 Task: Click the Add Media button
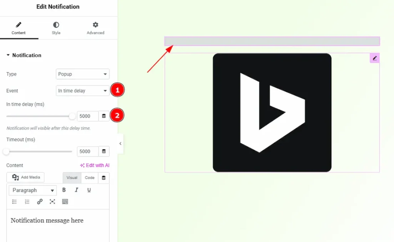tap(26, 177)
